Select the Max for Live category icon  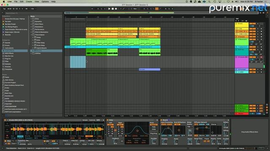coord(3,56)
